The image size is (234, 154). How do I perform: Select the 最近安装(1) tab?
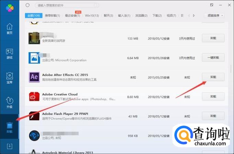pos(72,15)
